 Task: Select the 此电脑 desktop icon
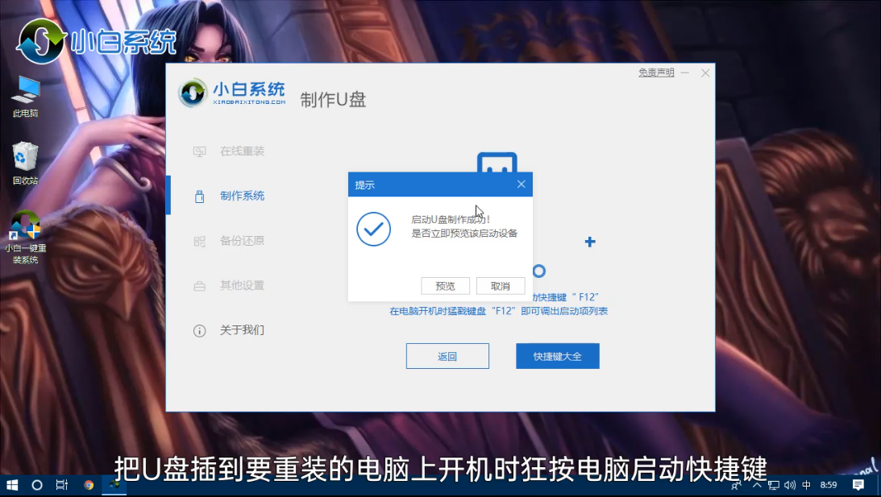25,97
